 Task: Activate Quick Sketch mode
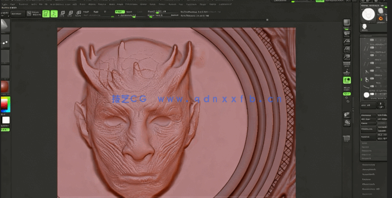point(34,14)
